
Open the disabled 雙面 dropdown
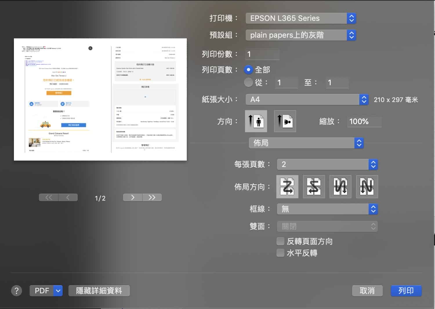point(327,226)
